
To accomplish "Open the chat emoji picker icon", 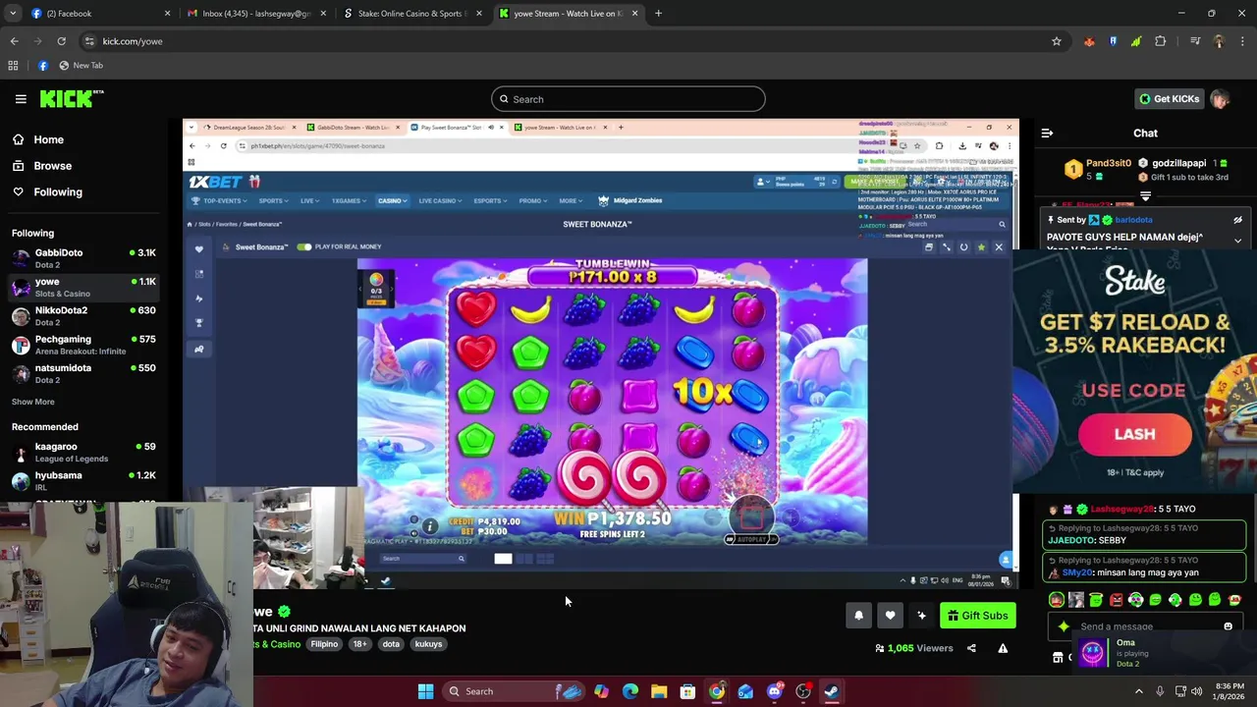I will 1228,626.
